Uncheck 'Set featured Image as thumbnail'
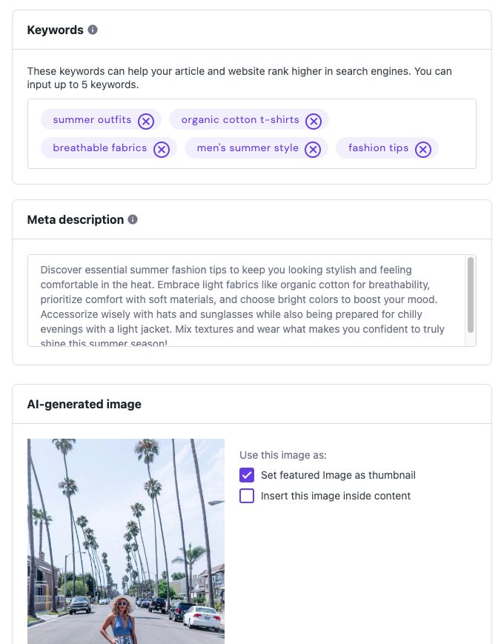Viewport: 504px width, 644px height. tap(247, 475)
